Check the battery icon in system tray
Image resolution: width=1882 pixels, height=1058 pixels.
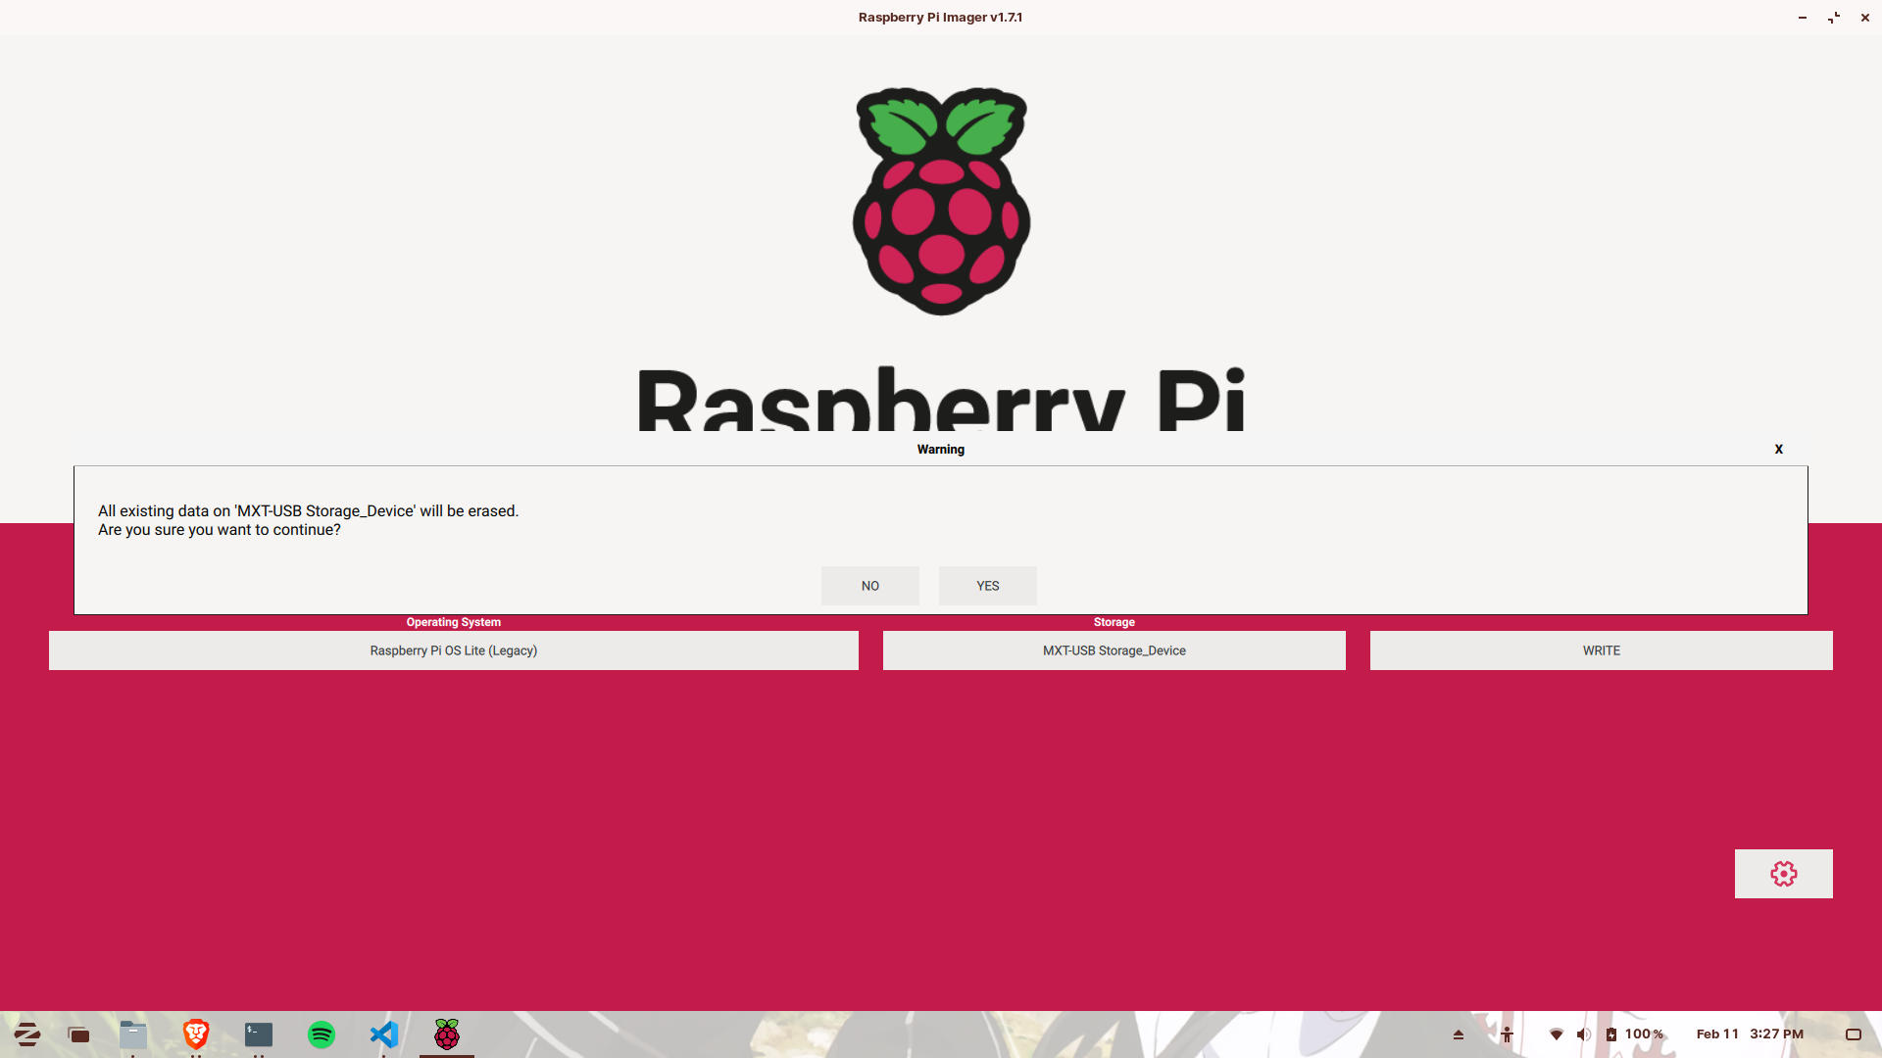(x=1611, y=1034)
